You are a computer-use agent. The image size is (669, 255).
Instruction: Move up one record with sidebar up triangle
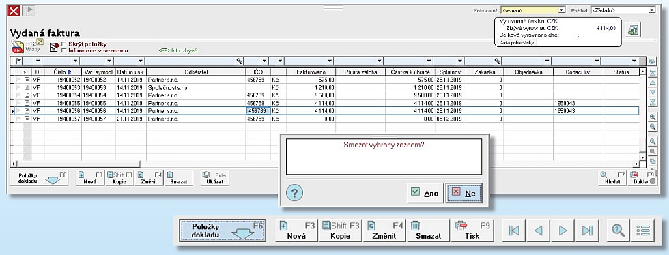(653, 82)
